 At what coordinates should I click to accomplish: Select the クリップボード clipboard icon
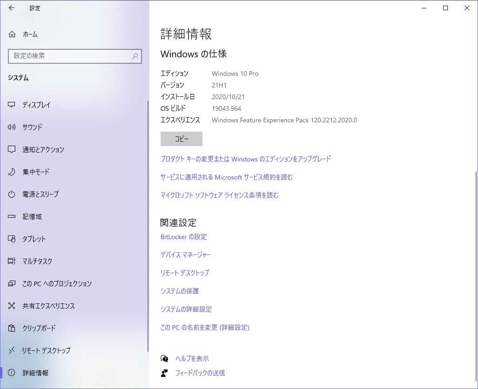point(12,328)
